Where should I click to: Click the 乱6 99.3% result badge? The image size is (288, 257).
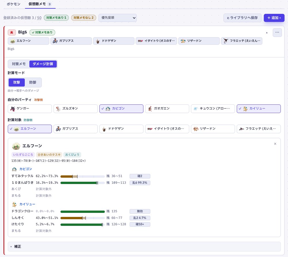[x=140, y=183]
